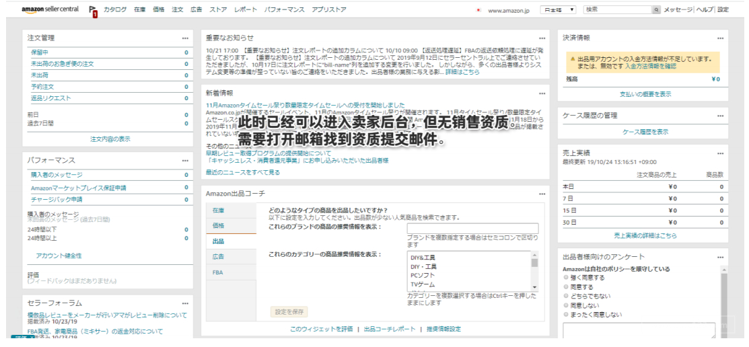749x347 pixels.
Task: Open 出品者様向けのアンケート widget options ellipsis
Action: click(720, 258)
